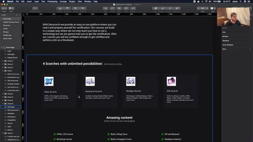Screen dimensions: 253x142
Task: Expand the Group 2 layer
Action: pos(3,67)
